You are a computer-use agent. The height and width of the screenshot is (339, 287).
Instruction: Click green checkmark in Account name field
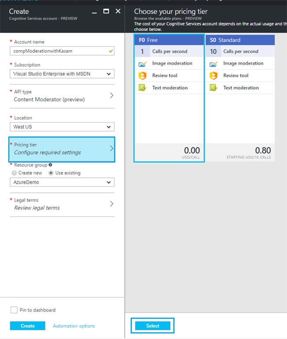pyautogui.click(x=111, y=51)
